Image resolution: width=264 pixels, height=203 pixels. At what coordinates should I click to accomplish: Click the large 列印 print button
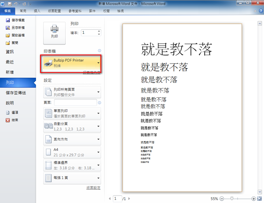(x=54, y=33)
